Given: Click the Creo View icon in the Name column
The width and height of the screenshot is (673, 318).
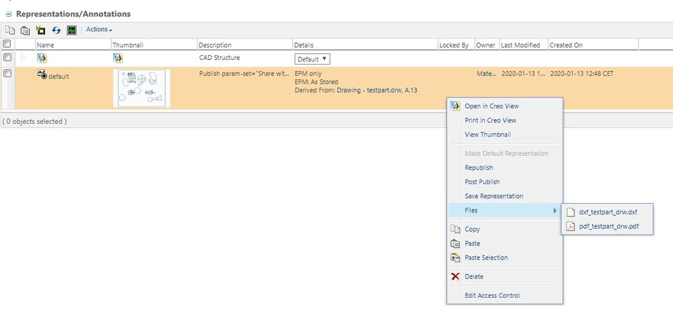Looking at the screenshot, I should [x=42, y=58].
